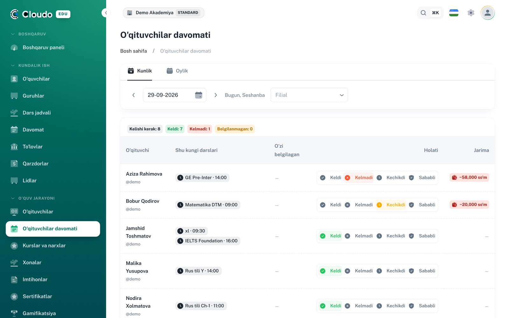
Task: Click the building icon beside Demo Akademiya
Action: pyautogui.click(x=129, y=13)
